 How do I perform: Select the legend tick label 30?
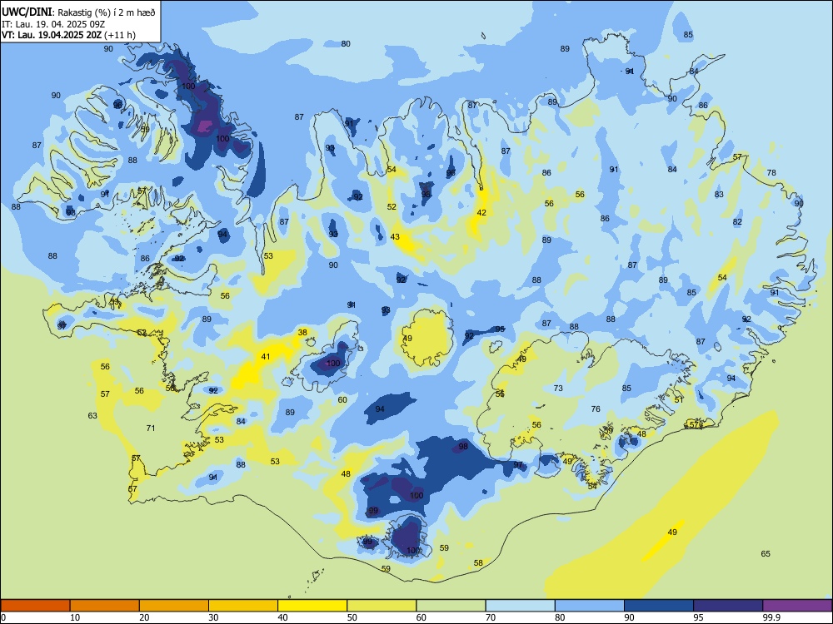213,617
